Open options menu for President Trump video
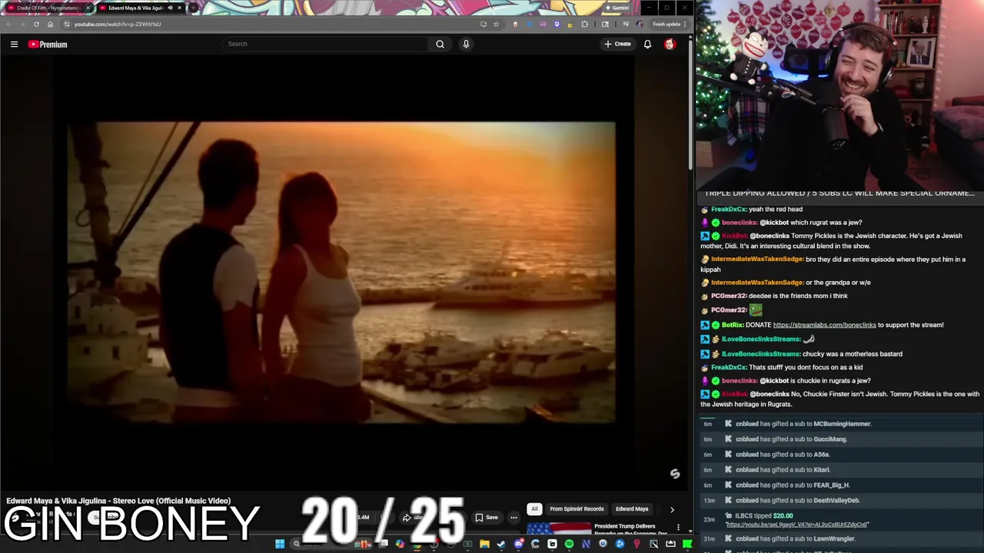The width and height of the screenshot is (984, 553). click(x=678, y=528)
